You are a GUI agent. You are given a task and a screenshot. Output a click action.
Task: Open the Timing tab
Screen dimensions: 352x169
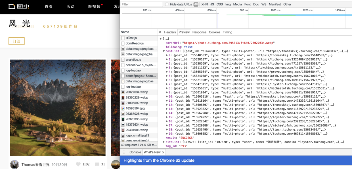pyautogui.click(x=227, y=32)
